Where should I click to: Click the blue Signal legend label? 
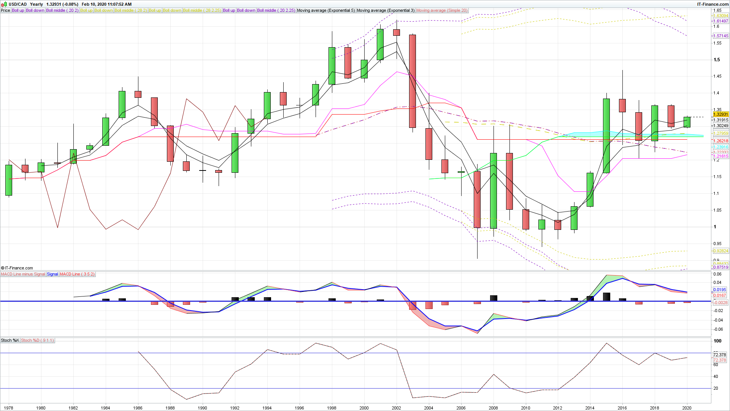52,274
